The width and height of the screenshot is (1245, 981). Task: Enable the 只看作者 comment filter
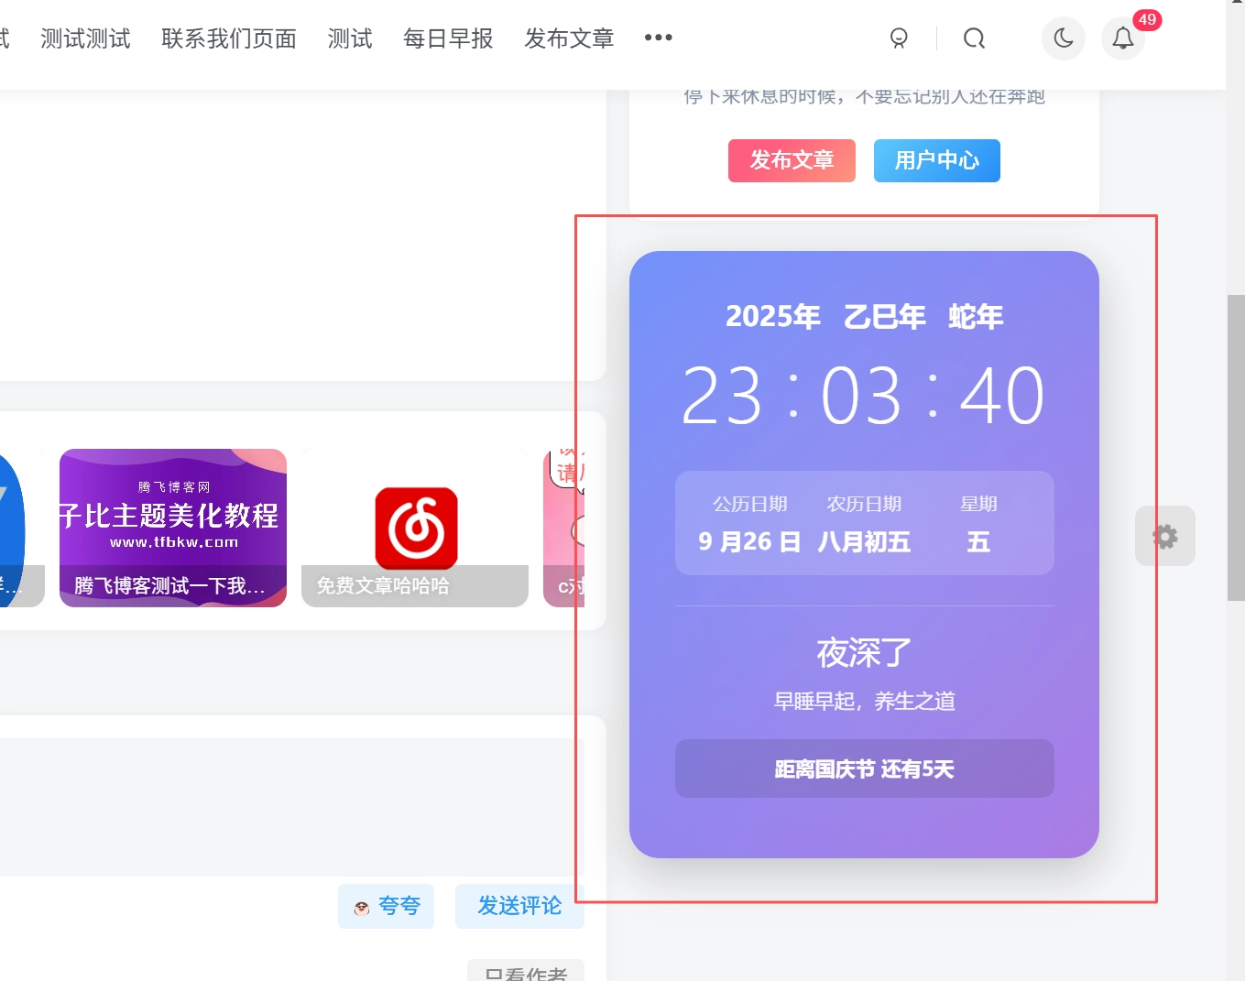526,974
